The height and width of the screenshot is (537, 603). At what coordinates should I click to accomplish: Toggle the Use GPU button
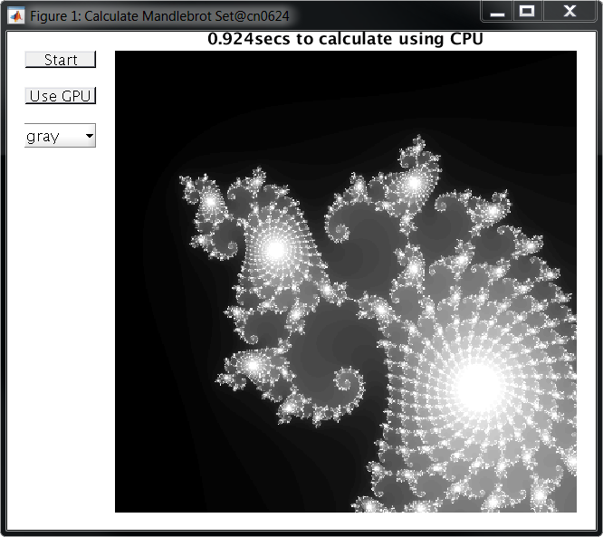coord(61,96)
